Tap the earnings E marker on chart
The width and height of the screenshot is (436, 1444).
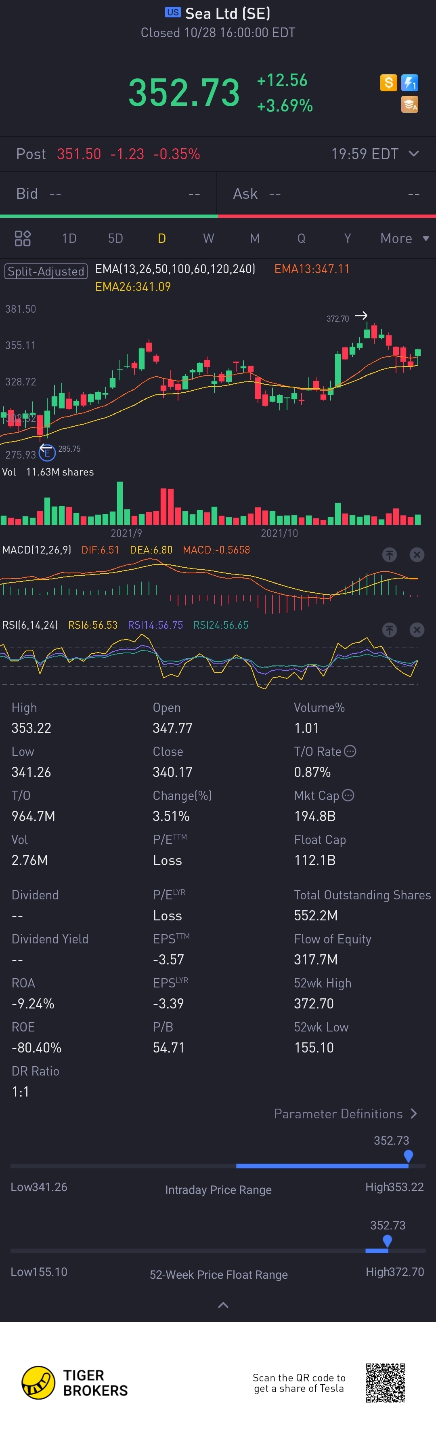[47, 453]
